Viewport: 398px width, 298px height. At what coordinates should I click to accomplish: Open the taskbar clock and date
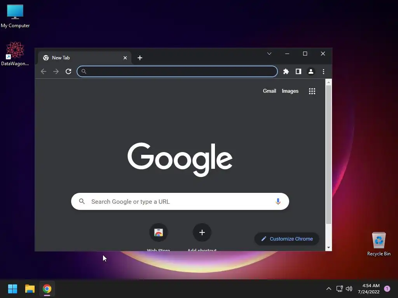[x=368, y=289]
